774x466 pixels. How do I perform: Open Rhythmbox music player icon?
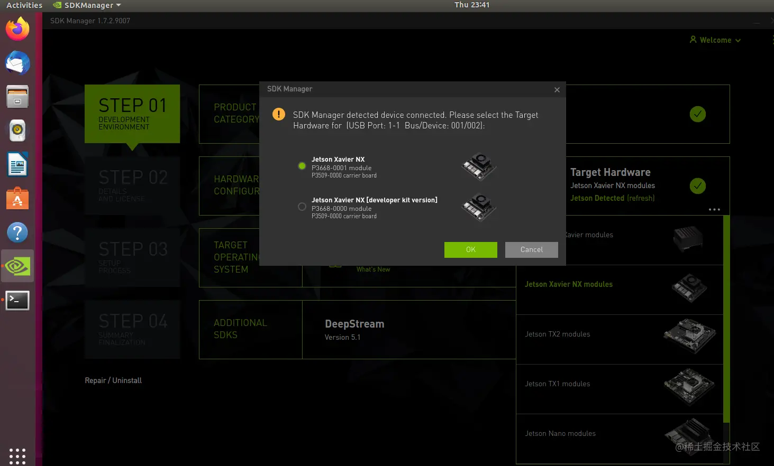(17, 131)
